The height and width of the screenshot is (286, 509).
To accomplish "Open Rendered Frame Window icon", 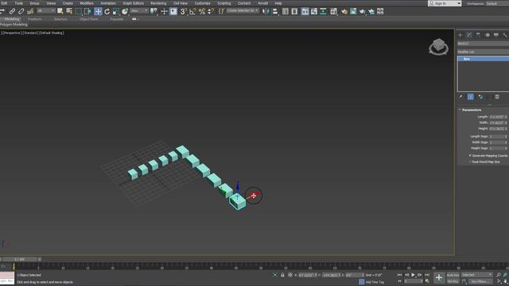I will click(x=353, y=11).
